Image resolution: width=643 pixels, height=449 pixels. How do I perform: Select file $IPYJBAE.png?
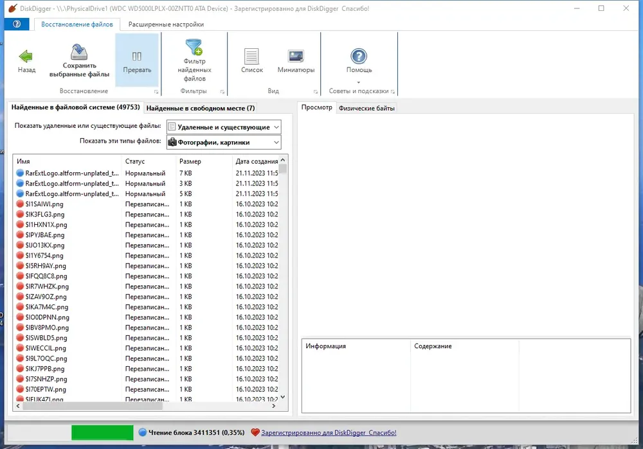coord(45,234)
